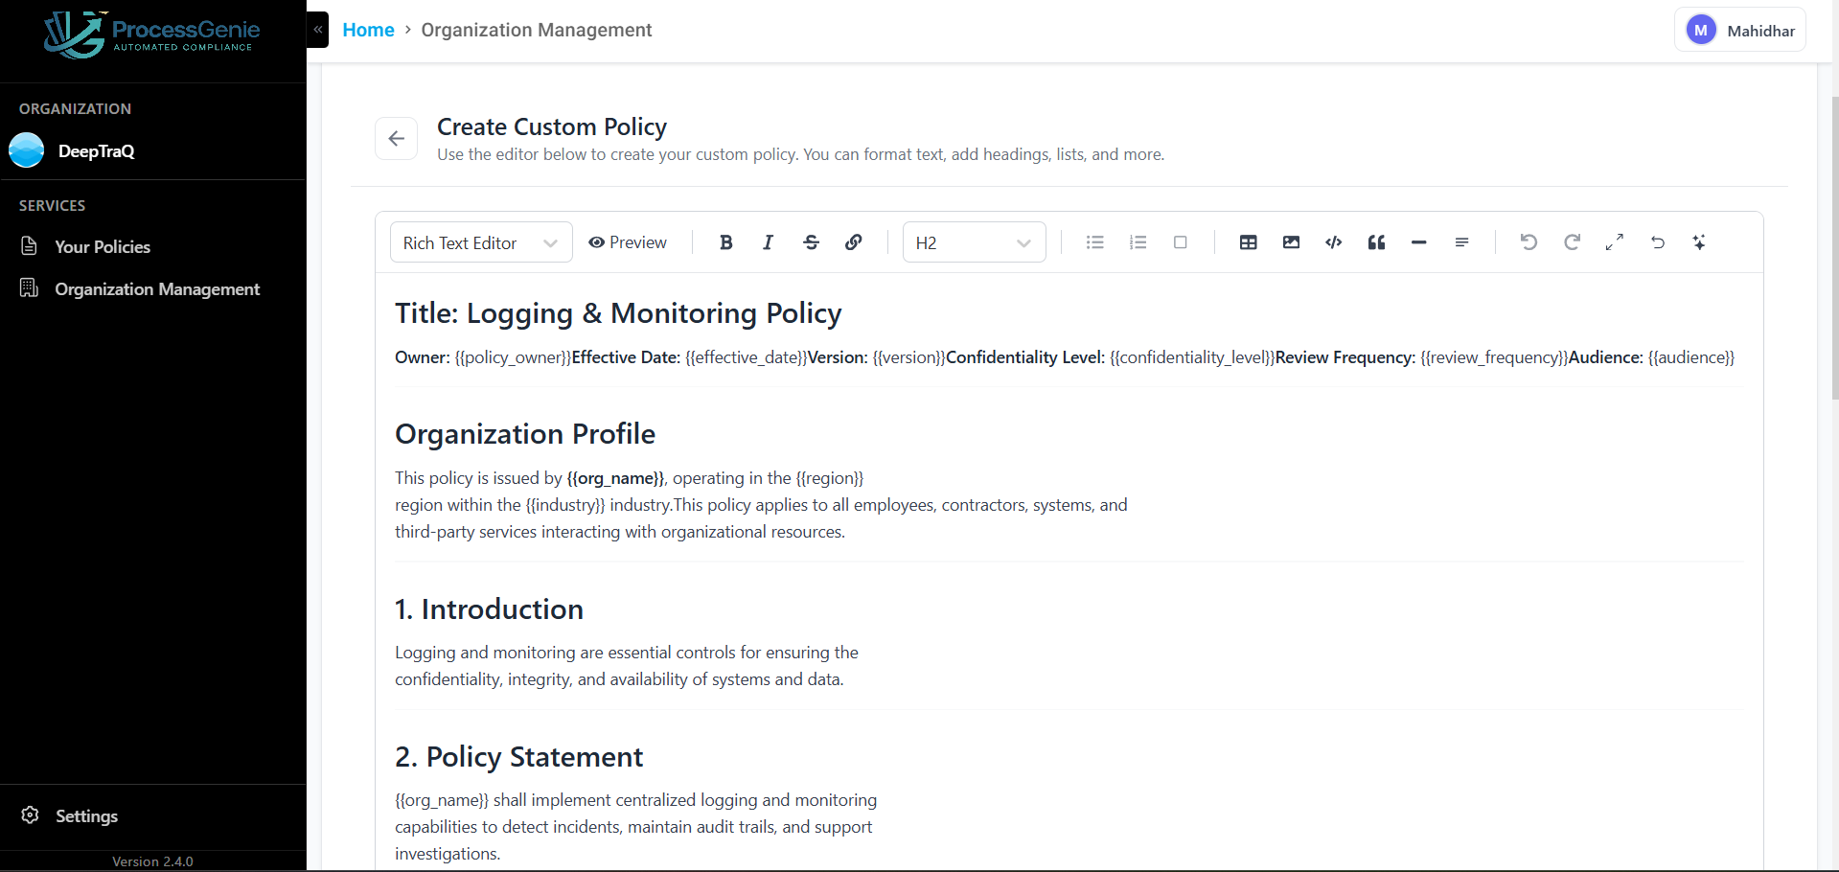The height and width of the screenshot is (872, 1839).
Task: Go back using the arrow button
Action: 396,139
